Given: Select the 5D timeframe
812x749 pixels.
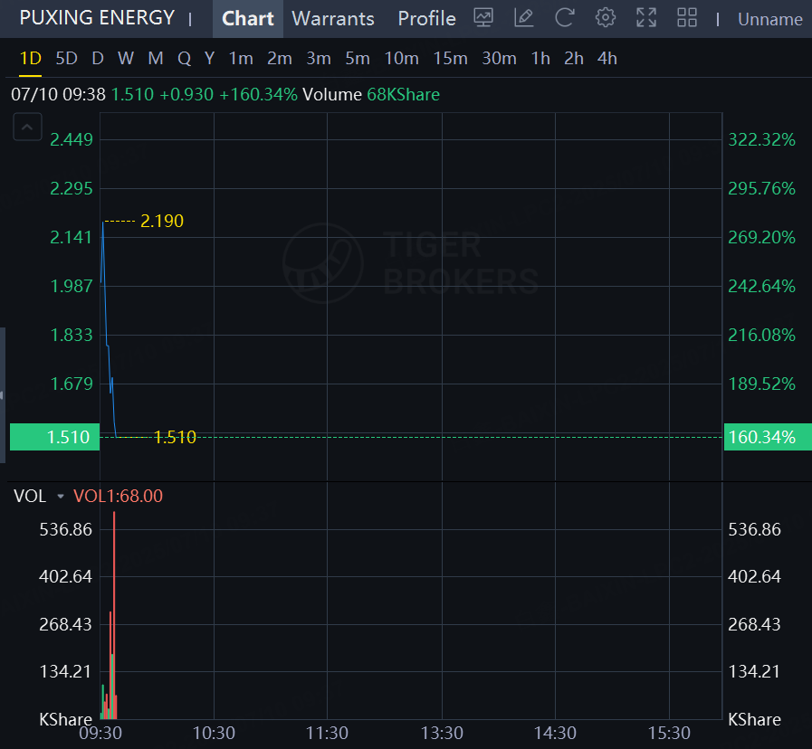Looking at the screenshot, I should tap(66, 59).
